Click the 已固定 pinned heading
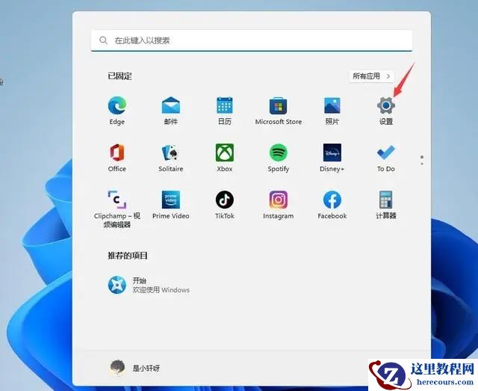The width and height of the screenshot is (478, 391). [119, 76]
